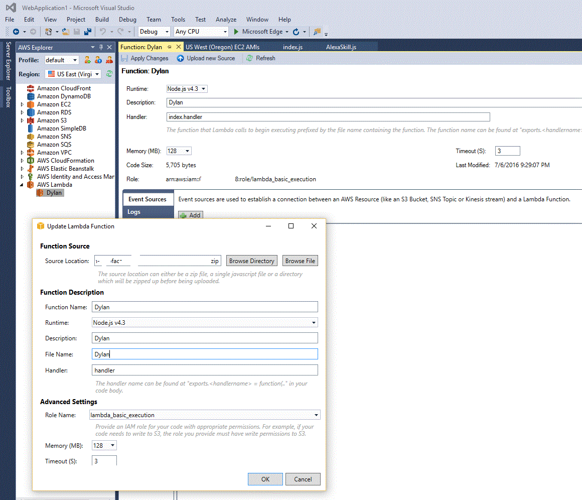Switch to the index.js tab
This screenshot has width=582, height=500.
293,47
